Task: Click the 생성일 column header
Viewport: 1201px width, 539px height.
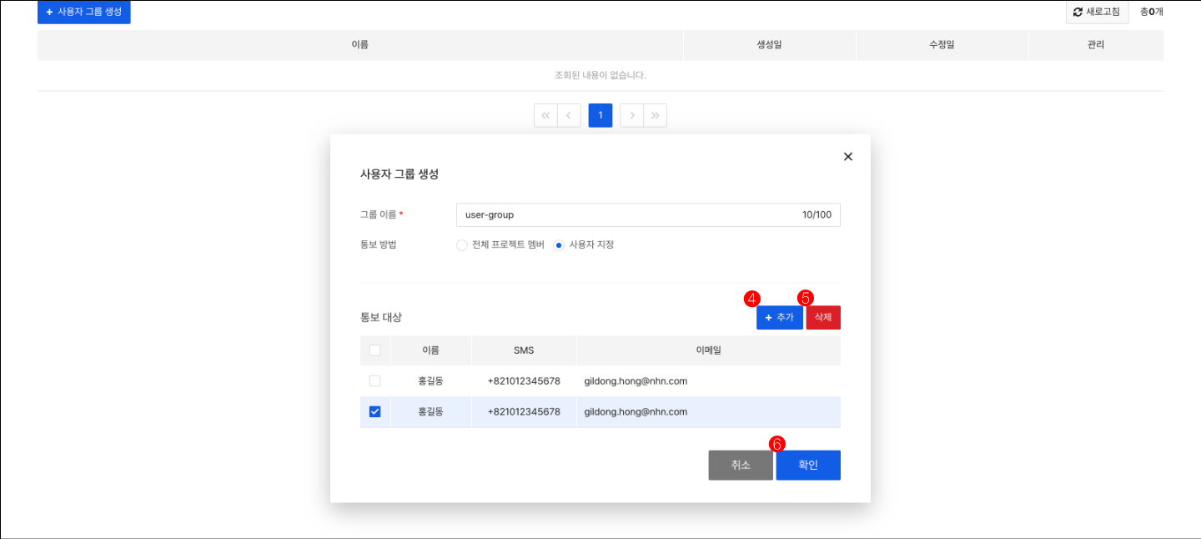Action: pos(769,45)
